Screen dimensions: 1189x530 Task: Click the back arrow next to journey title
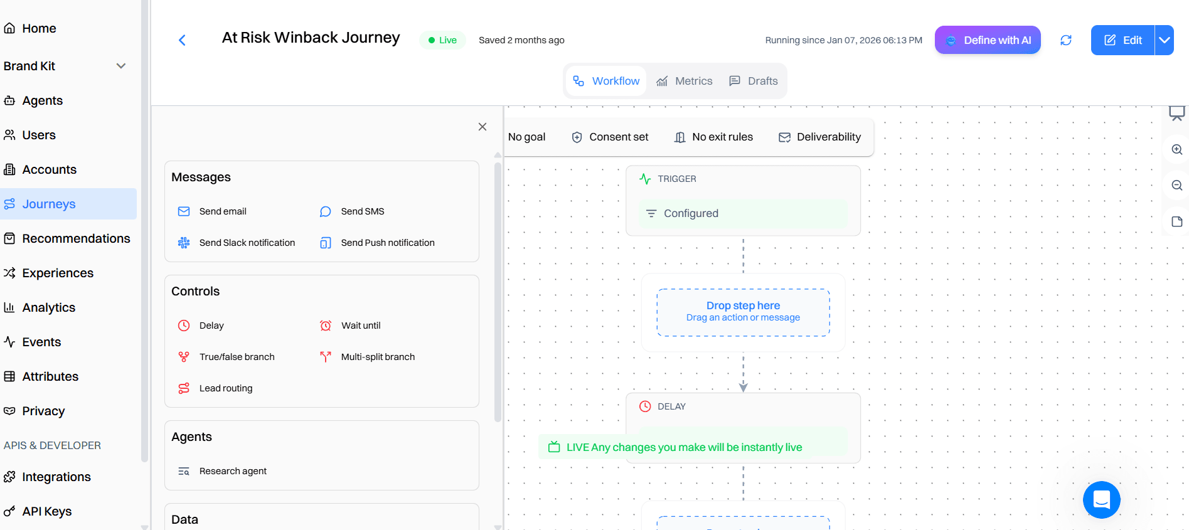tap(182, 40)
